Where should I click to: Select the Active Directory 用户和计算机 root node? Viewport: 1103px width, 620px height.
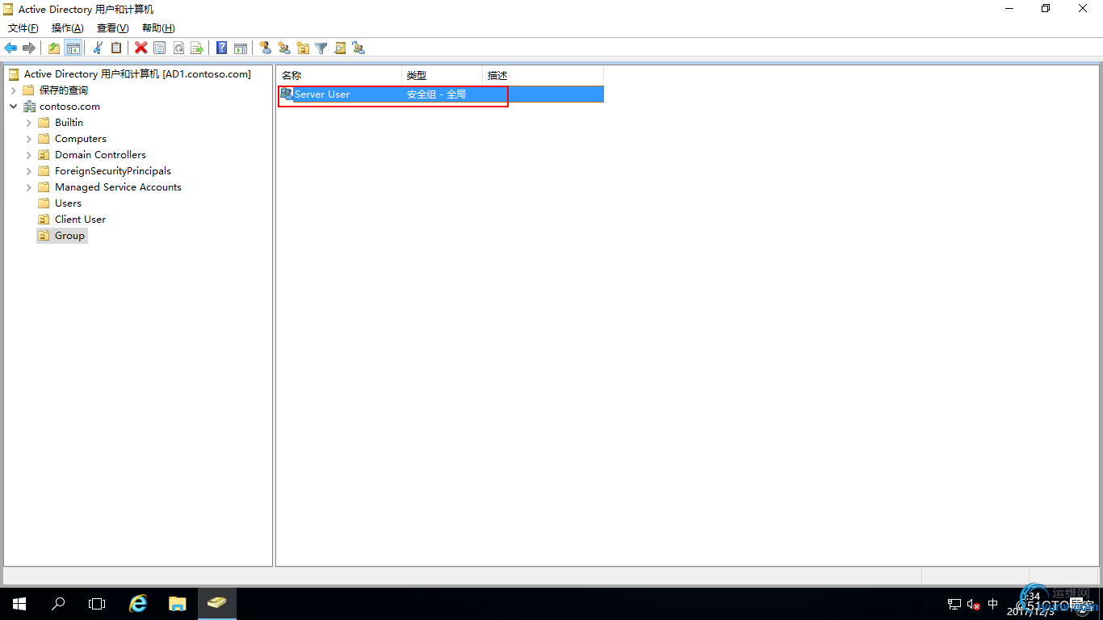click(137, 74)
